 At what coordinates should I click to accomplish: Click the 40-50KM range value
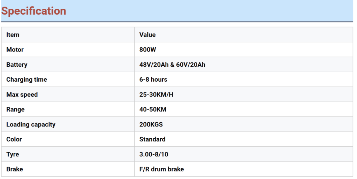(153, 109)
